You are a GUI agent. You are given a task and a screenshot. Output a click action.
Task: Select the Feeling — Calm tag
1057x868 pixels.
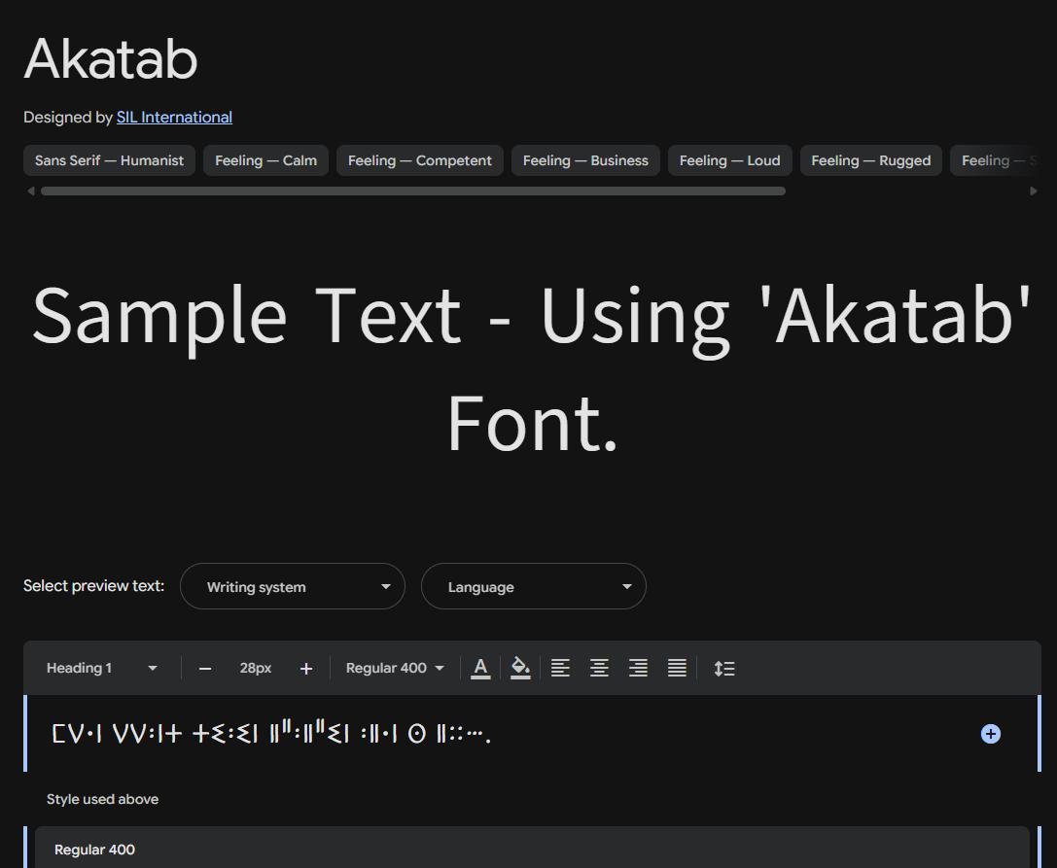[x=265, y=160]
